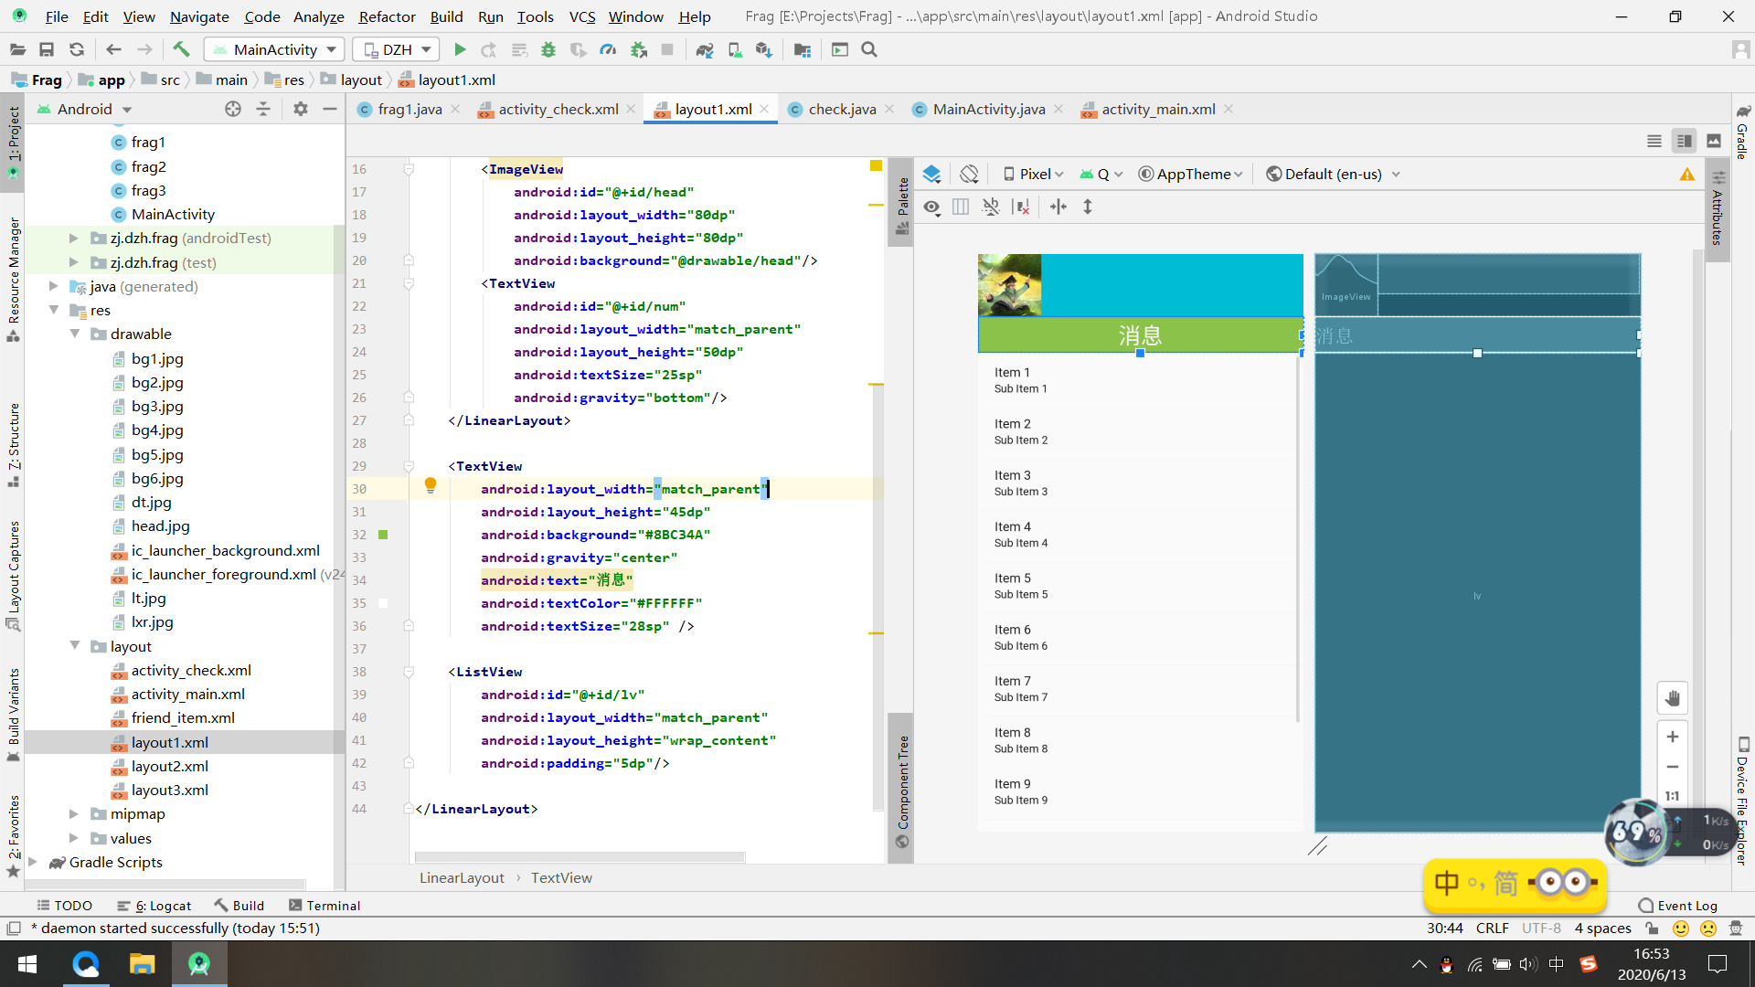The height and width of the screenshot is (987, 1755).
Task: Select layout2.xml in the project tree
Action: (170, 766)
